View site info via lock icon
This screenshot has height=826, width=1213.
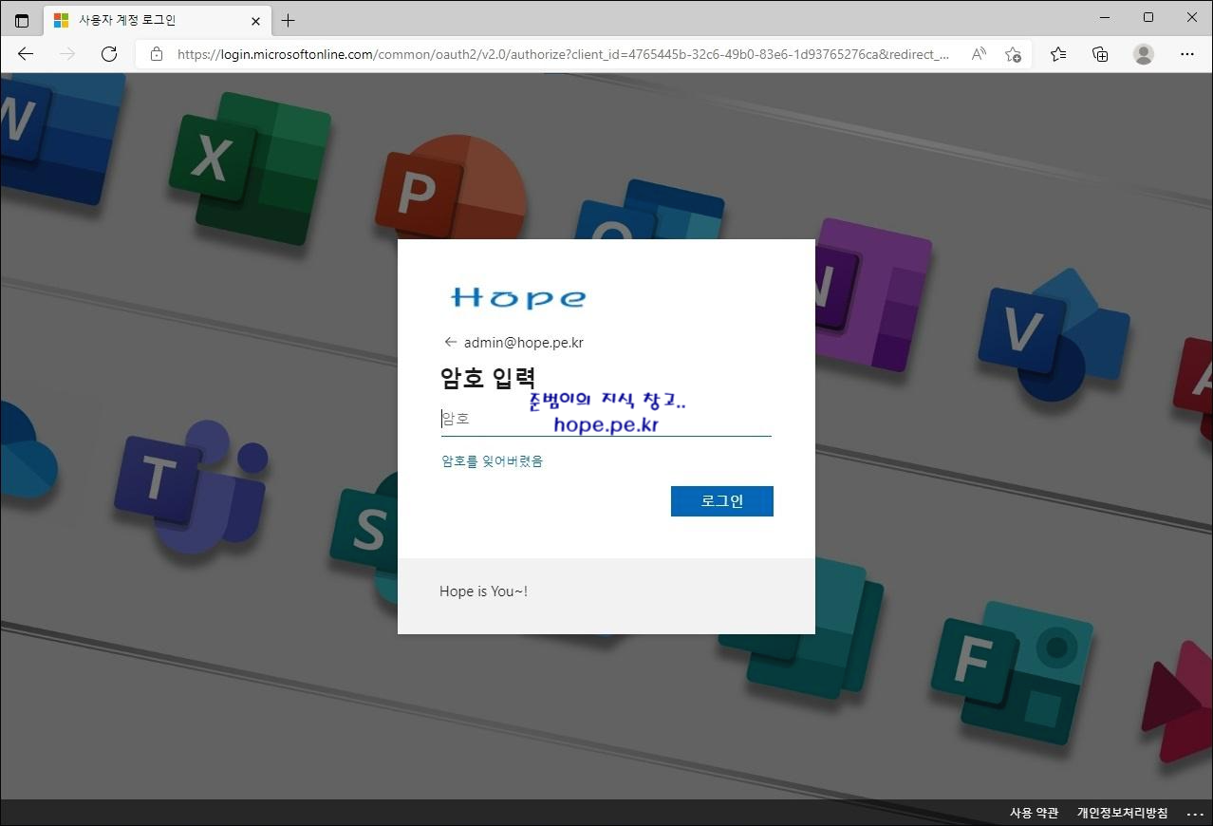click(x=157, y=54)
